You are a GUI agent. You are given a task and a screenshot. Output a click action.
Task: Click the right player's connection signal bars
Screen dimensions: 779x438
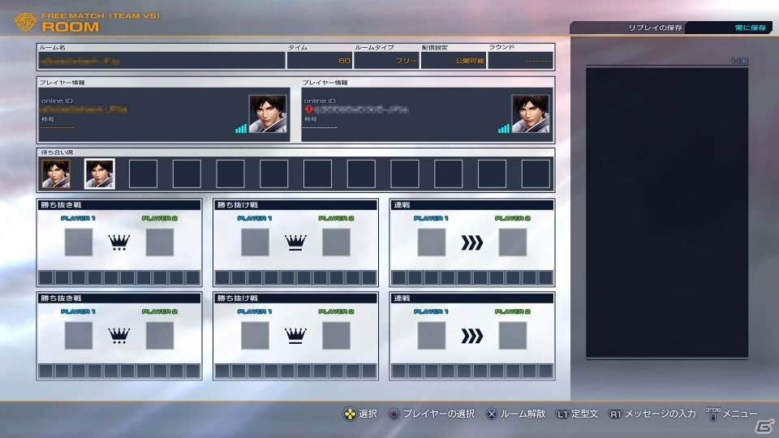coord(504,129)
